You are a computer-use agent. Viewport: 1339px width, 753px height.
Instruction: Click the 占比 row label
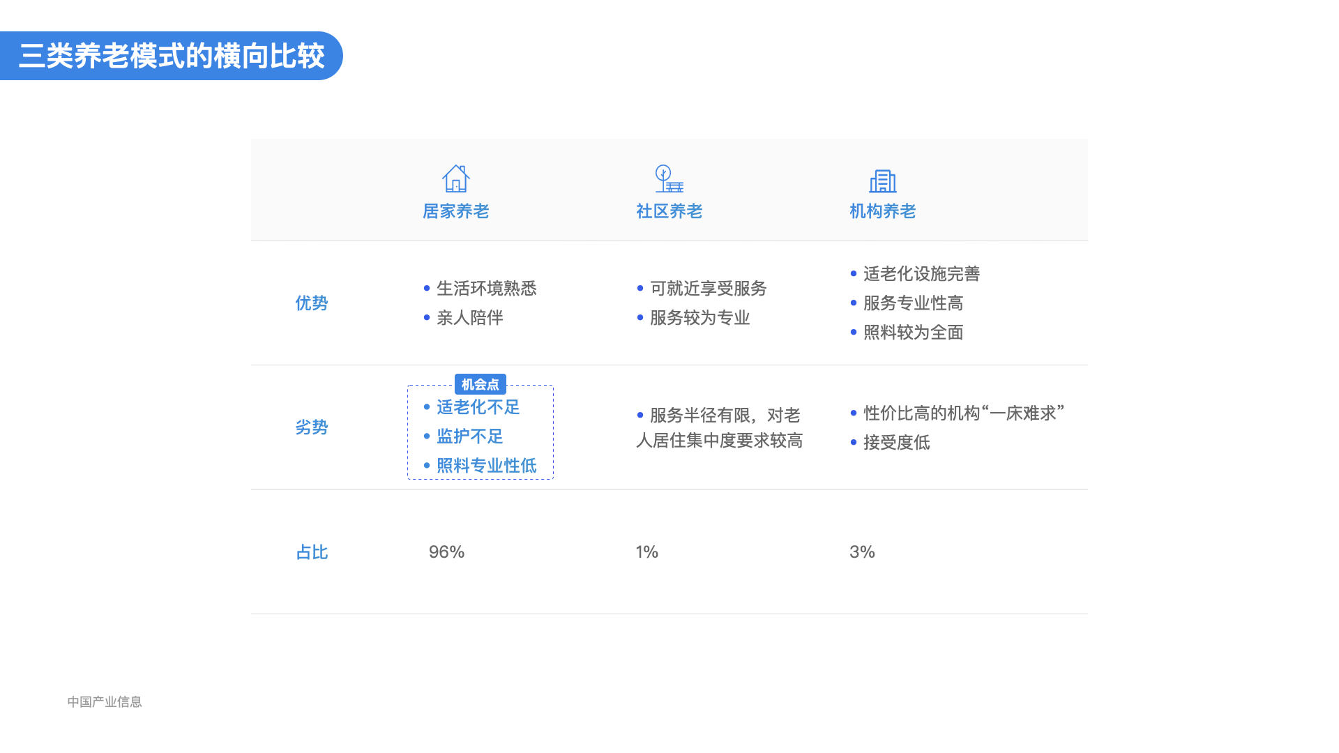[x=312, y=552]
